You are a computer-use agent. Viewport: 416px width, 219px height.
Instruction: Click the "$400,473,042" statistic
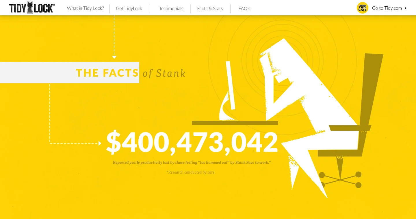(192, 142)
